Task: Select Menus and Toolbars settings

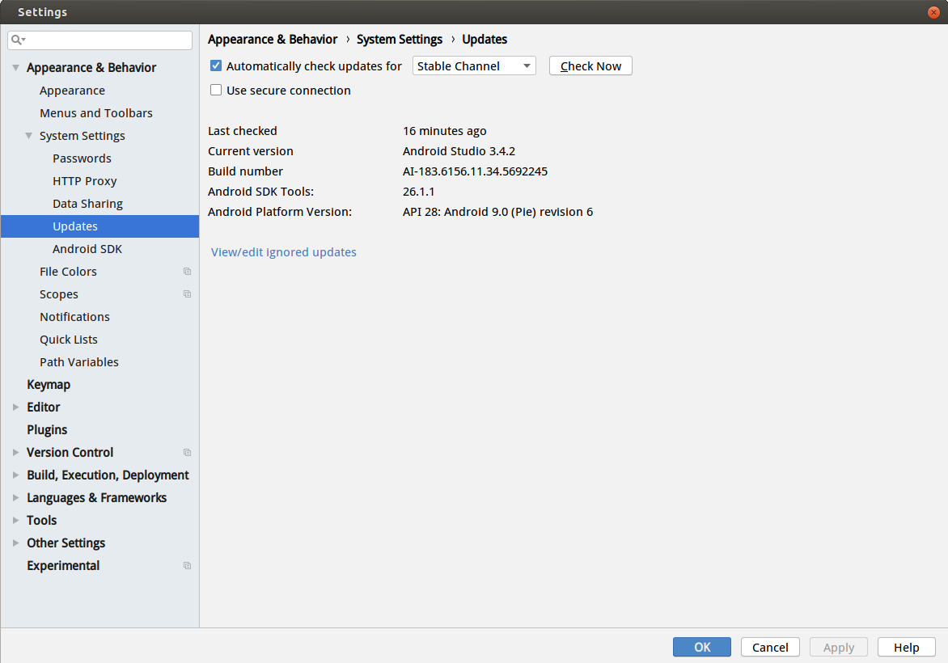Action: (96, 113)
